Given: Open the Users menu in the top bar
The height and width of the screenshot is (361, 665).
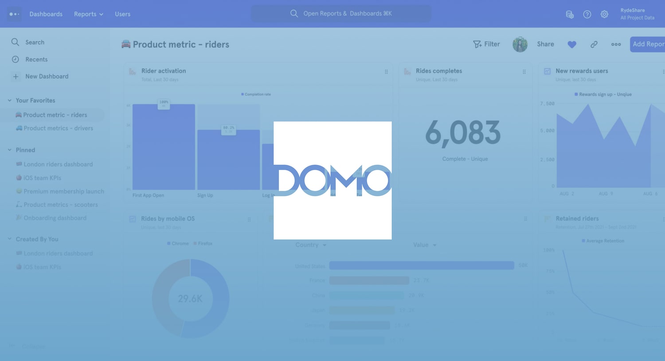Looking at the screenshot, I should [x=122, y=14].
